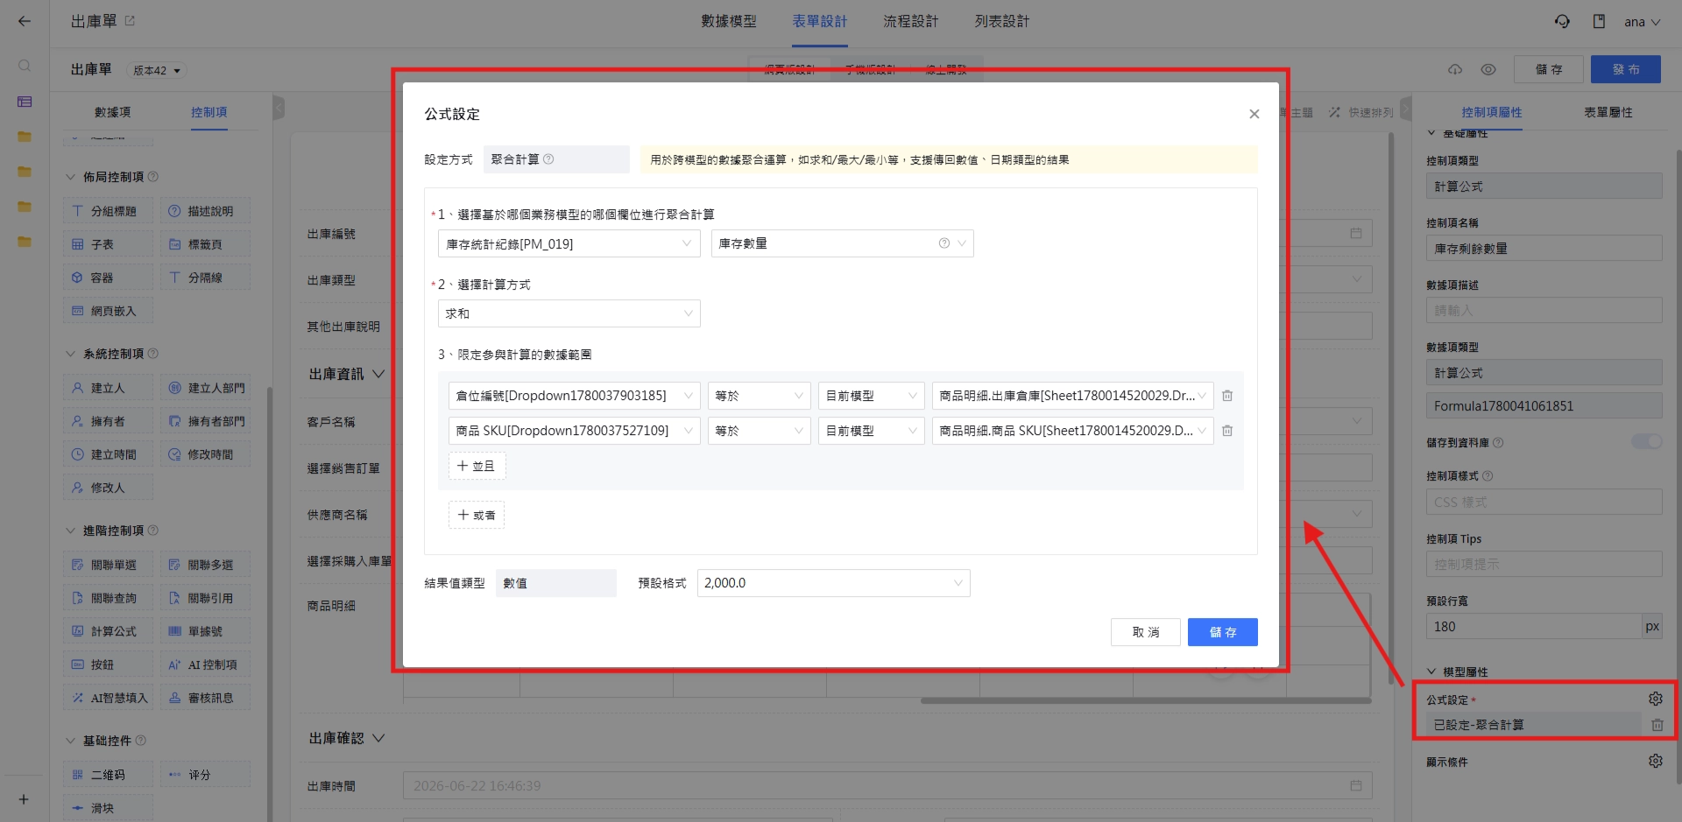This screenshot has height=822, width=1682.
Task: Open the 目前模型 dropdown in 商品 SKU row
Action: [872, 431]
